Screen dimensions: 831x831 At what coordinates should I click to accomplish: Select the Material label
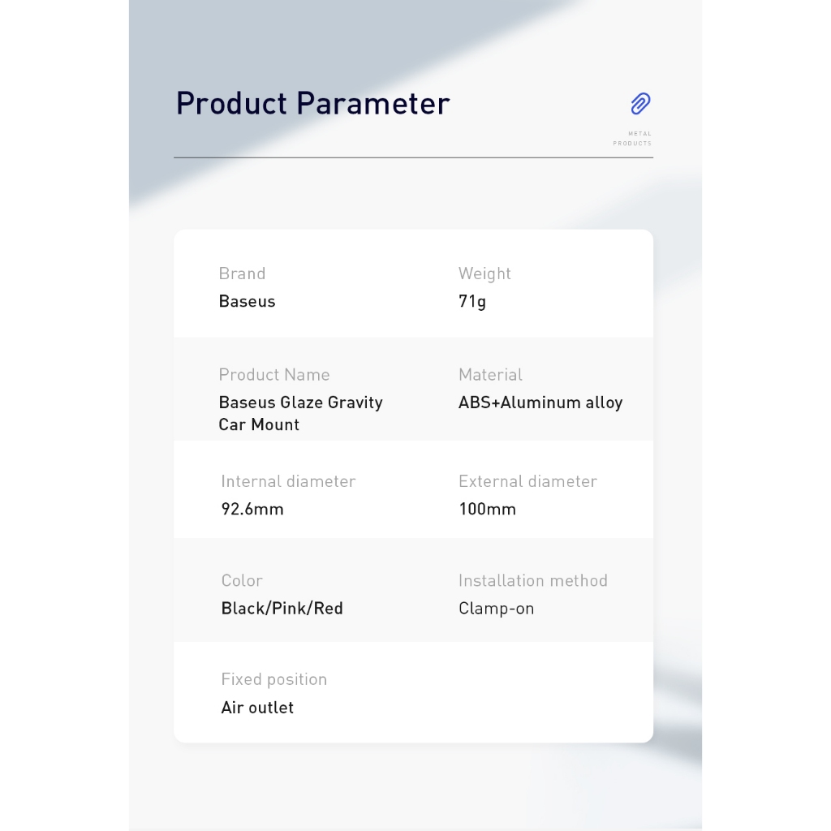coord(490,374)
